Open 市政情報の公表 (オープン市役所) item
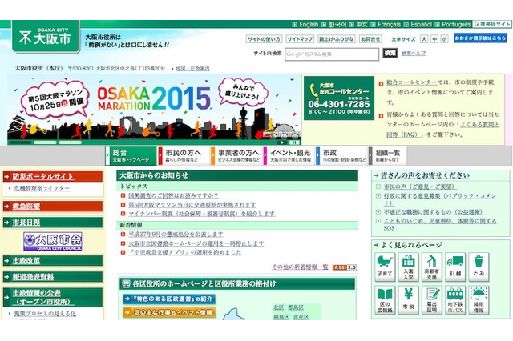 53,297
